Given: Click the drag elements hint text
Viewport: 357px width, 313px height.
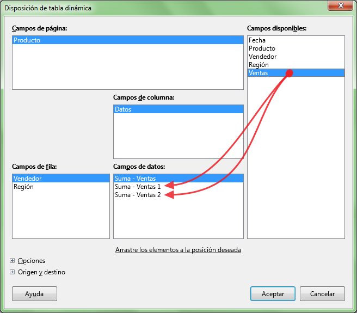Looking at the screenshot, I should 178,250.
